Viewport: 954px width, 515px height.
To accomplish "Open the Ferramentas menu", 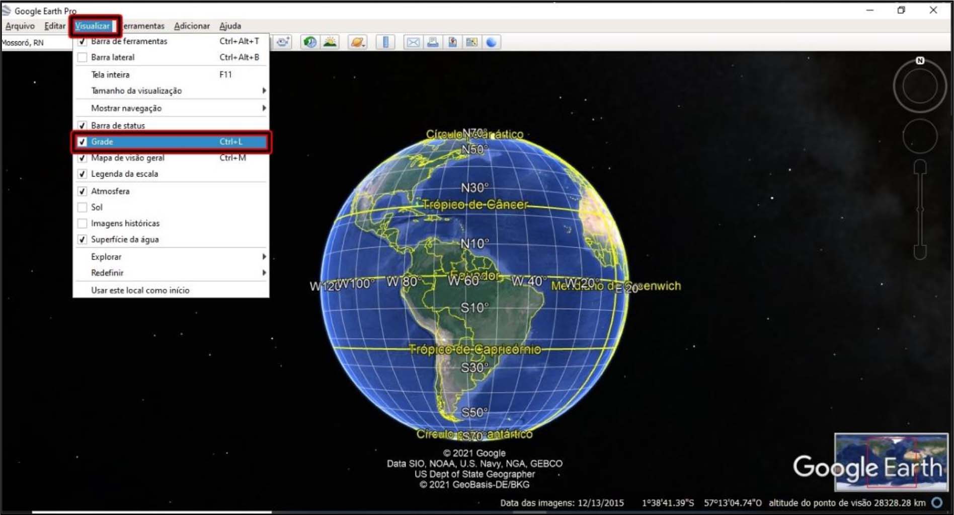I will [x=144, y=26].
